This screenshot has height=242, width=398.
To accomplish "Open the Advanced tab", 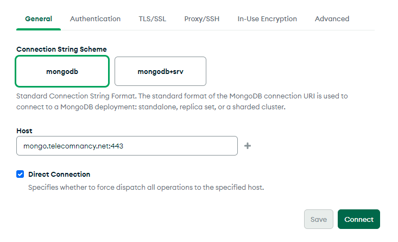I will pos(332,19).
